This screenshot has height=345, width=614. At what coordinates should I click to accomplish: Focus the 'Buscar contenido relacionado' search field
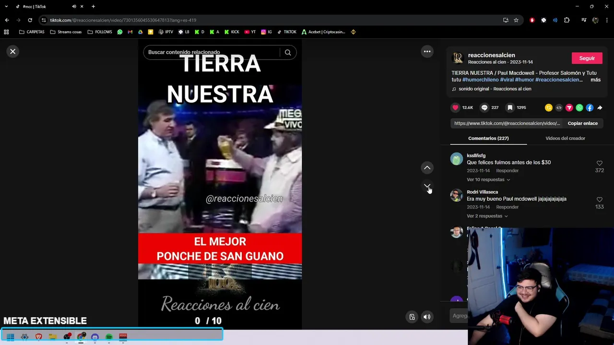pyautogui.click(x=211, y=52)
